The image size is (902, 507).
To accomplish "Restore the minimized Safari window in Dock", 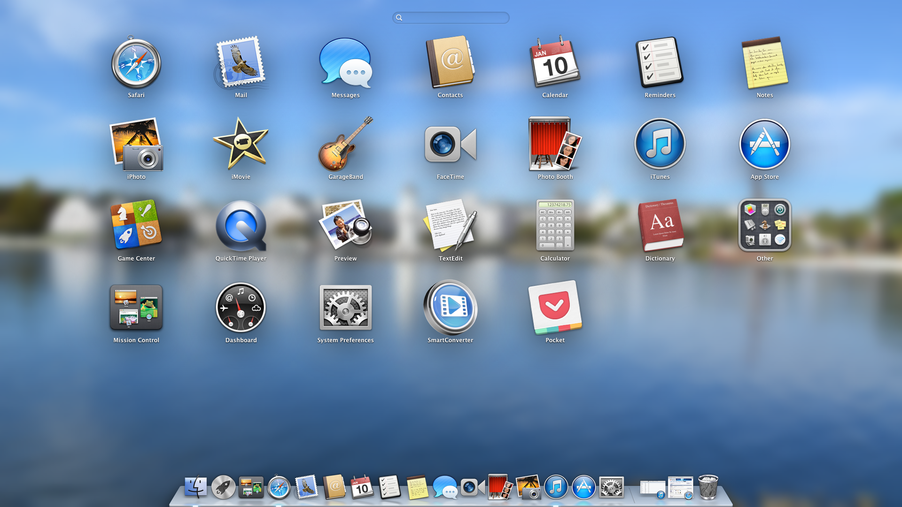I will 680,488.
